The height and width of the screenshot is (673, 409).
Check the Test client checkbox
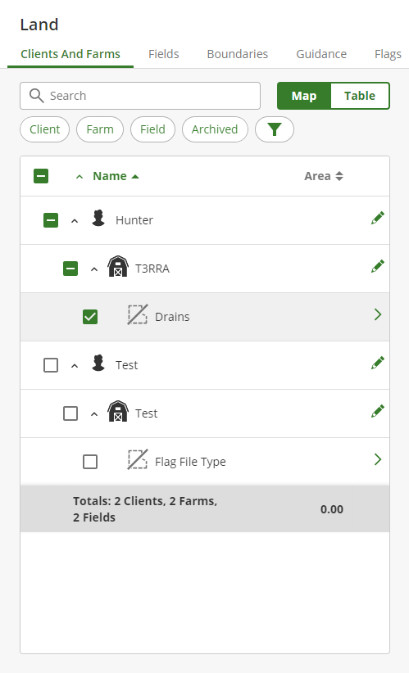coord(51,365)
